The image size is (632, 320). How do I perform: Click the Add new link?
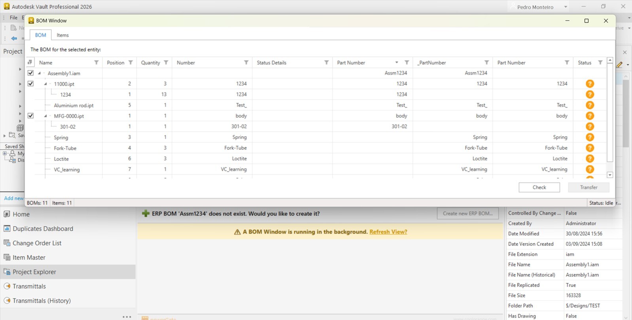coord(14,198)
